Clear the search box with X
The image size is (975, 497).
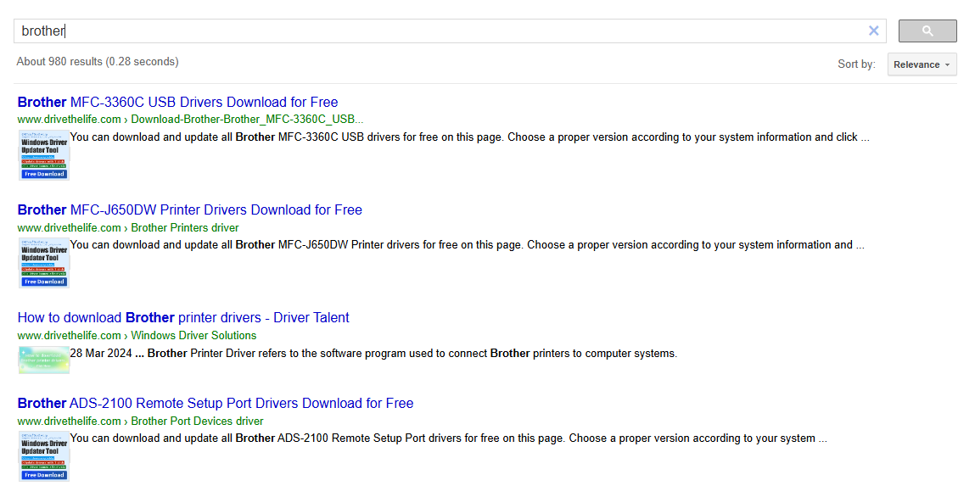[x=874, y=31]
